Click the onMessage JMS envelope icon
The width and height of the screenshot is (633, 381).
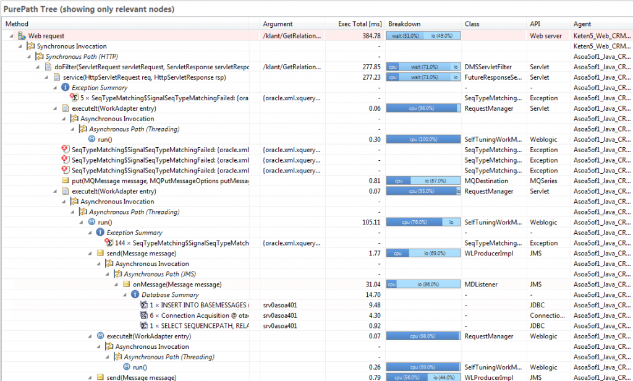[x=126, y=285]
